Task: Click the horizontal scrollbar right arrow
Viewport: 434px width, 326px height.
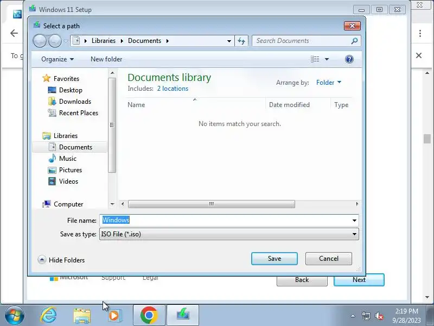Action: [357, 204]
